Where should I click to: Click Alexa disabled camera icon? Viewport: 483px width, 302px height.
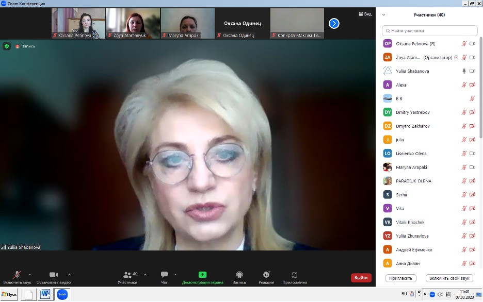[472, 85]
